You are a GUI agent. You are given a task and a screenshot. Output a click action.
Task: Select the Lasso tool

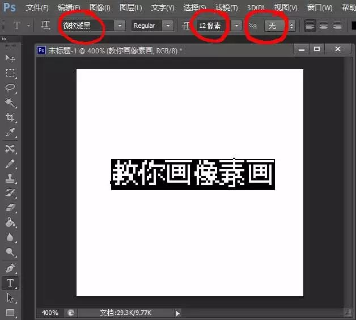pyautogui.click(x=10, y=88)
